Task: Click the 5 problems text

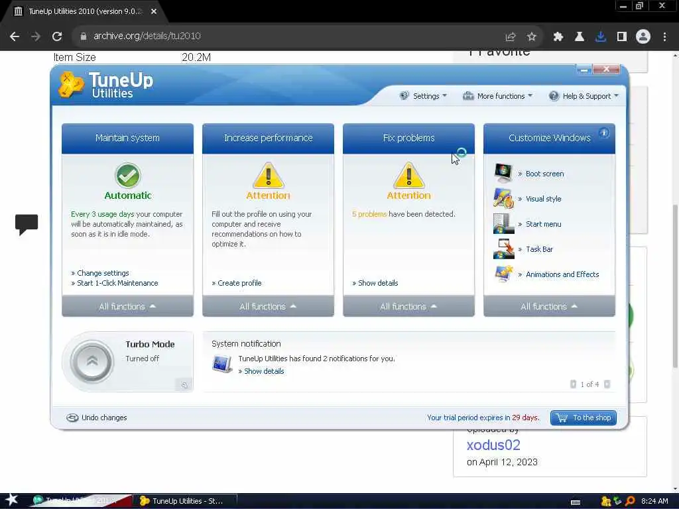Action: click(369, 214)
